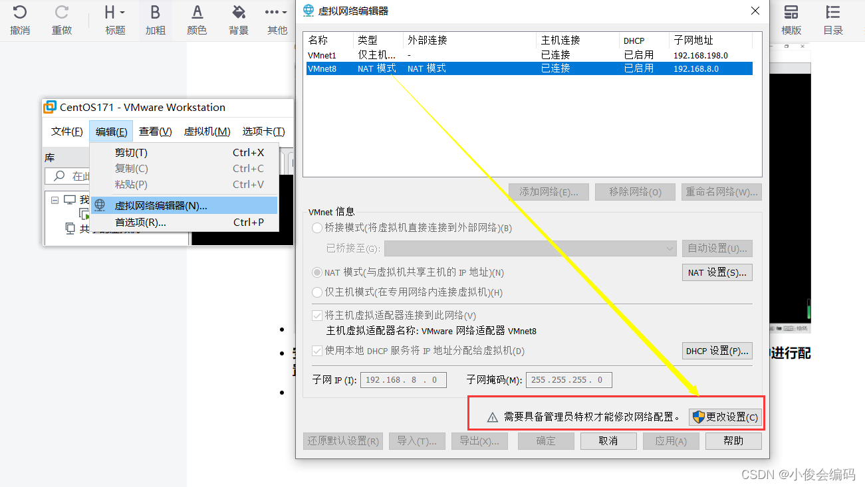The height and width of the screenshot is (487, 865).
Task: Click the 自动设置(U)... button
Action: [x=717, y=248]
